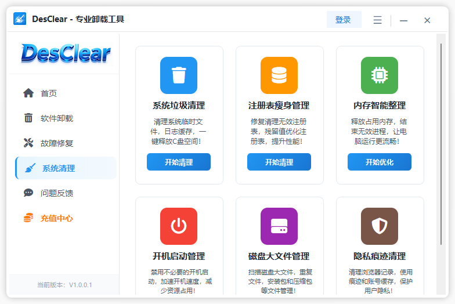Click the tools icon beside 故障修复
455x304 pixels.
[28, 143]
